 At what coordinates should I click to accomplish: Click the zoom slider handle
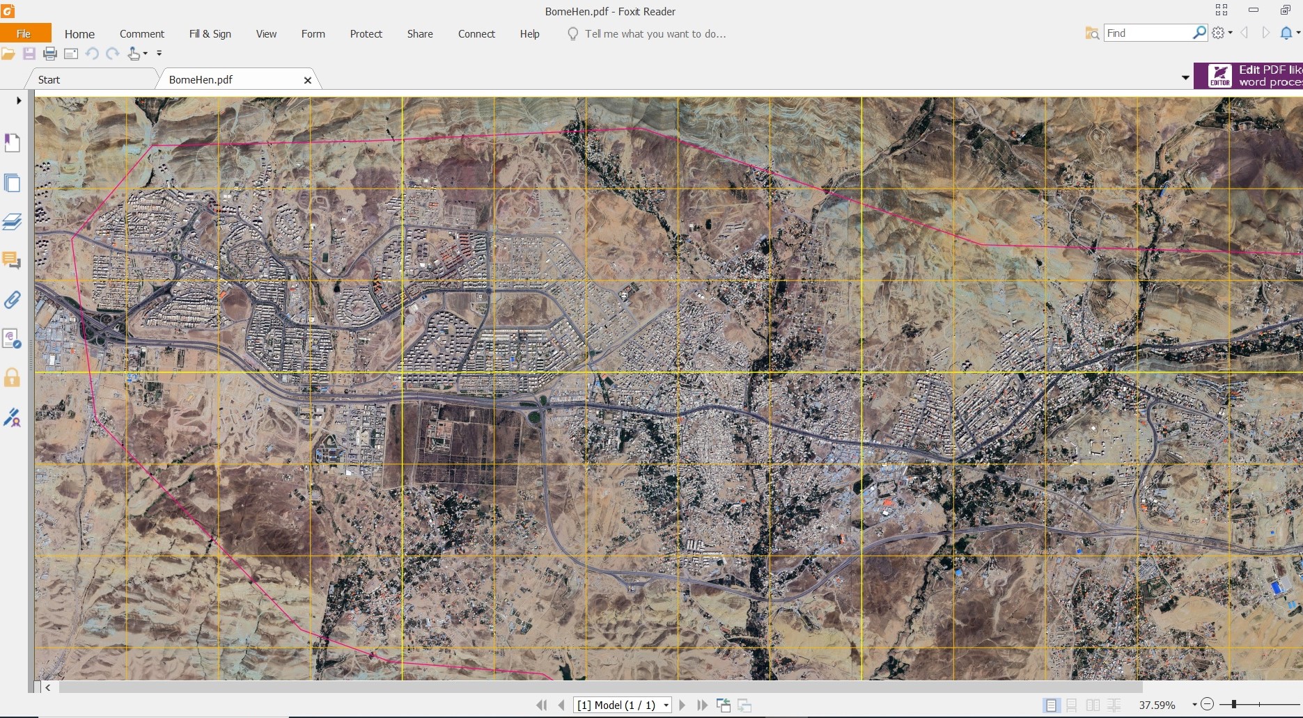1233,705
